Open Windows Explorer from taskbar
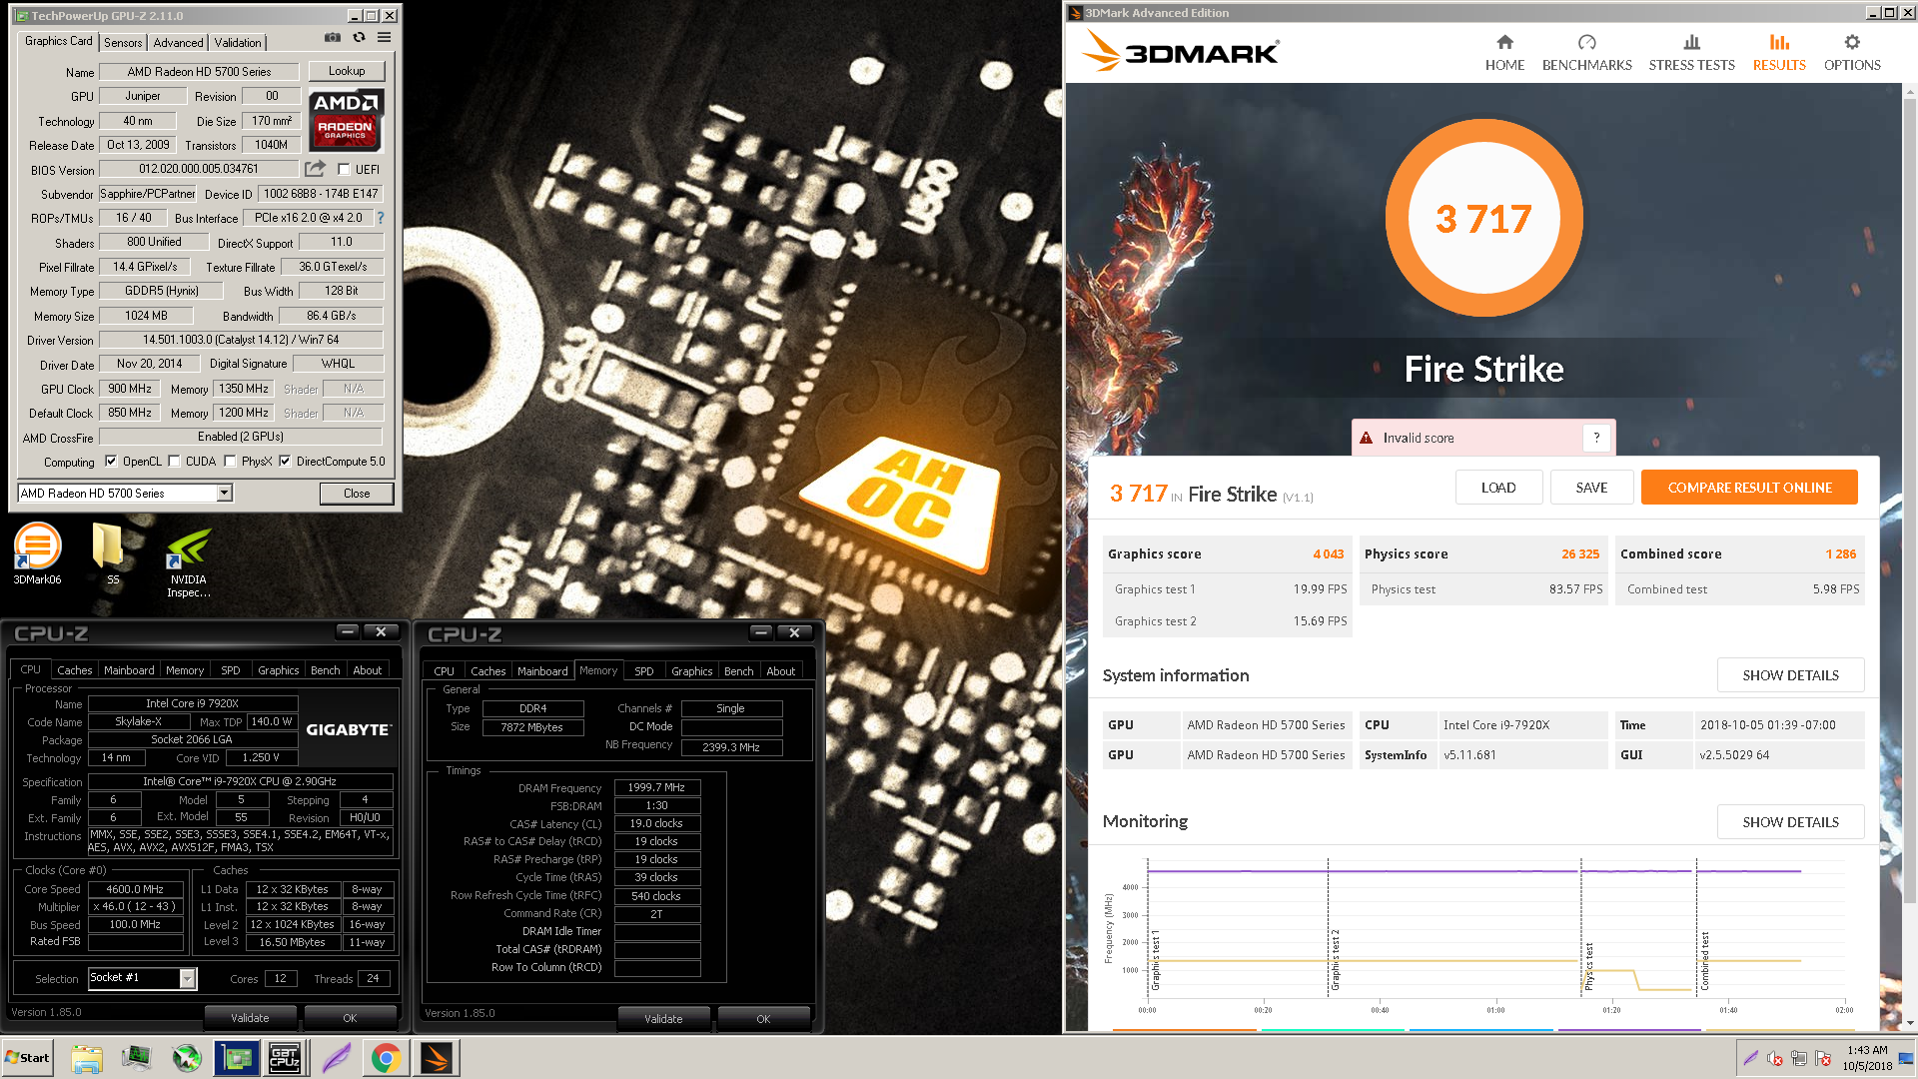 87,1058
